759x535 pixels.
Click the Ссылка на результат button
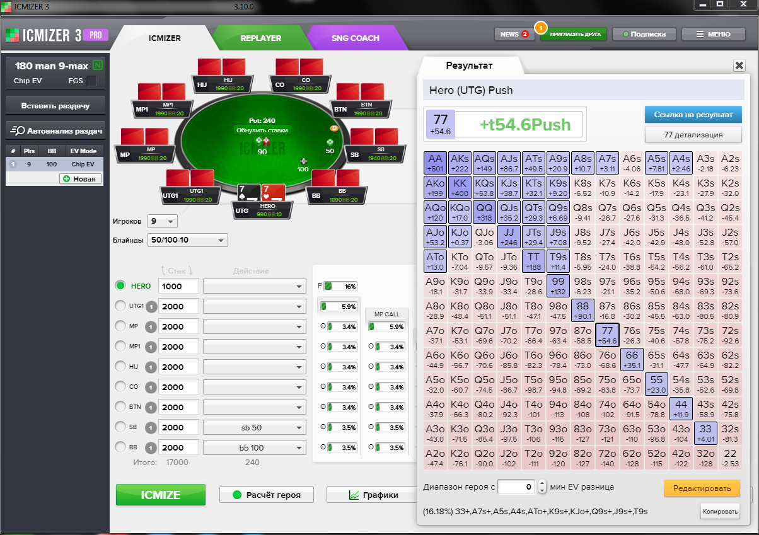tap(693, 115)
